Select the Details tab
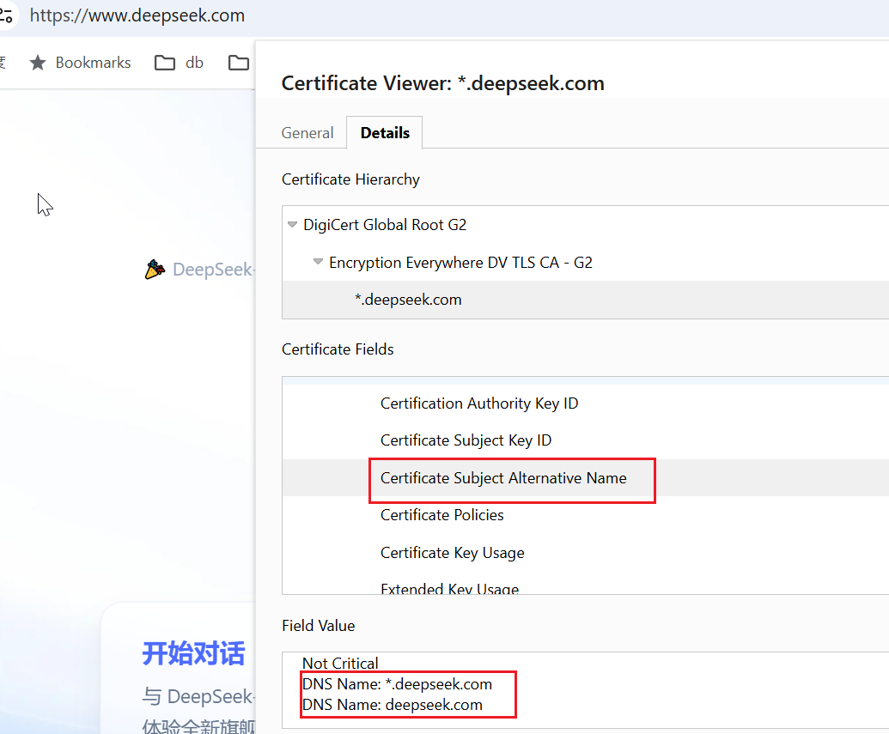Viewport: 889px width, 734px height. [385, 133]
